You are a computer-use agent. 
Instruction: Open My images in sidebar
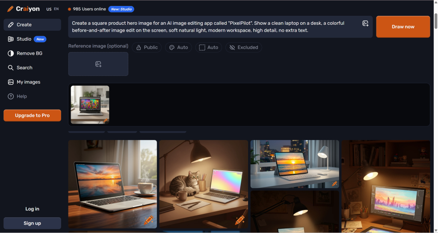coord(32,82)
